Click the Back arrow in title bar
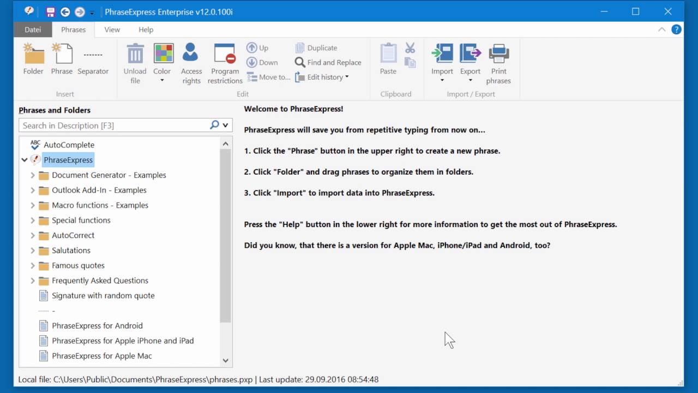 pyautogui.click(x=65, y=12)
